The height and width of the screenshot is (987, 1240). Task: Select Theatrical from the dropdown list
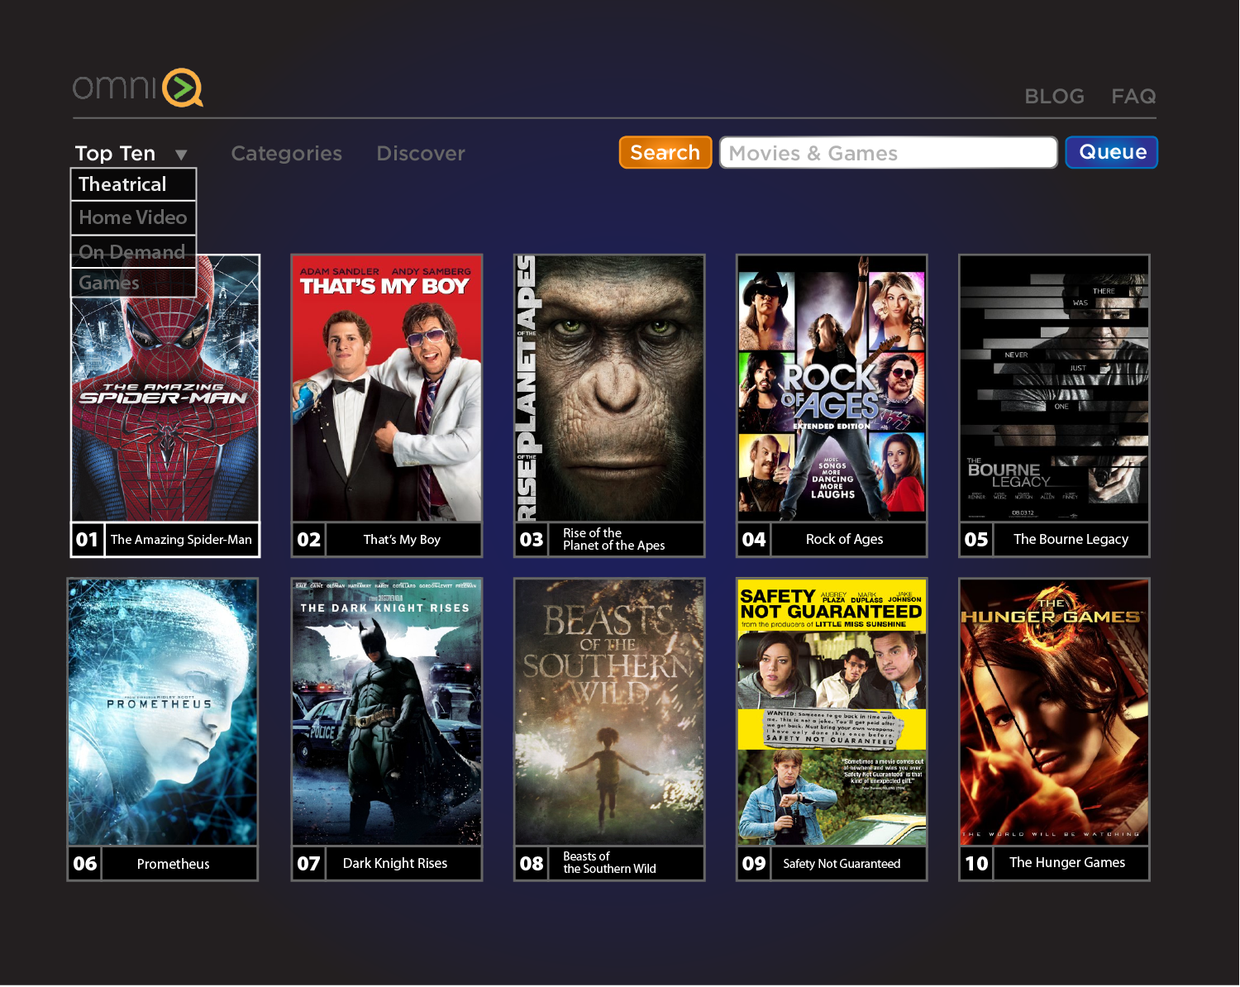pos(133,184)
